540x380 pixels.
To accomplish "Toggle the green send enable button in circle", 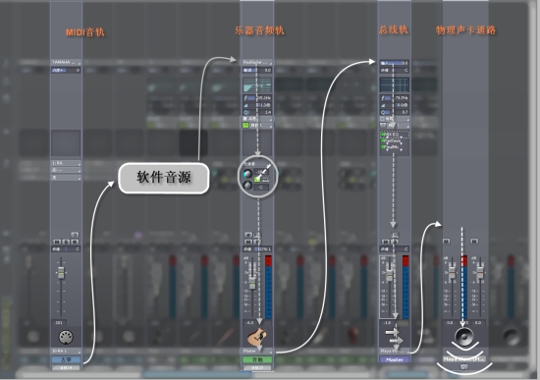I will tap(257, 179).
